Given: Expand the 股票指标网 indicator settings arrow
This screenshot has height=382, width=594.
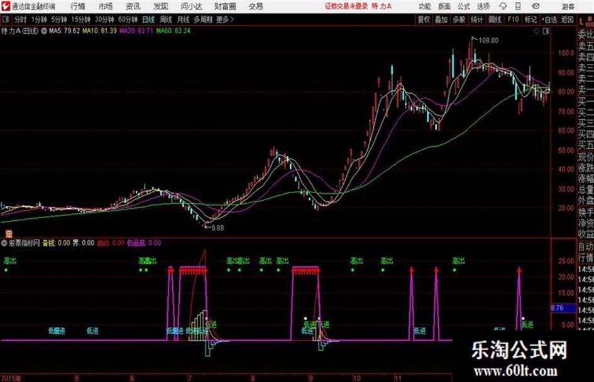Looking at the screenshot, I should click(4, 243).
